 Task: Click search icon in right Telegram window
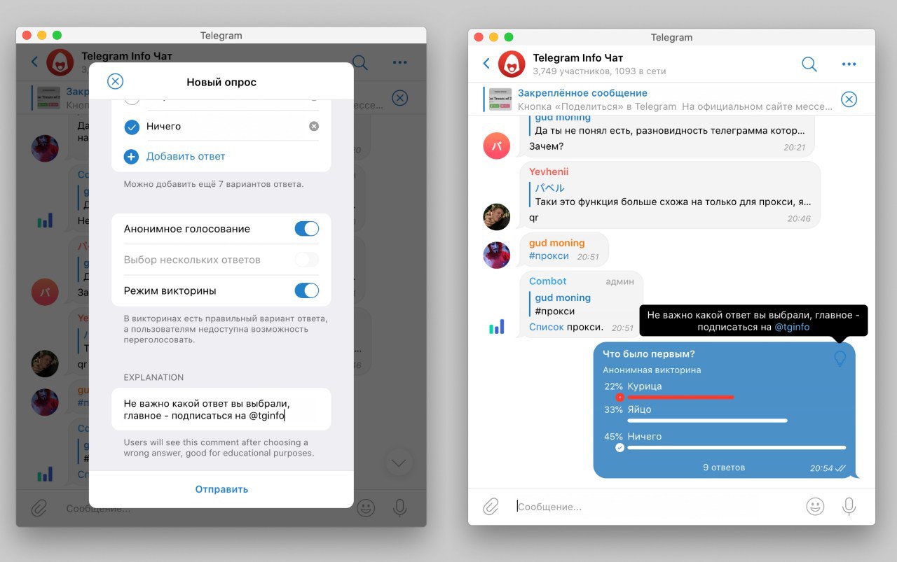[809, 64]
